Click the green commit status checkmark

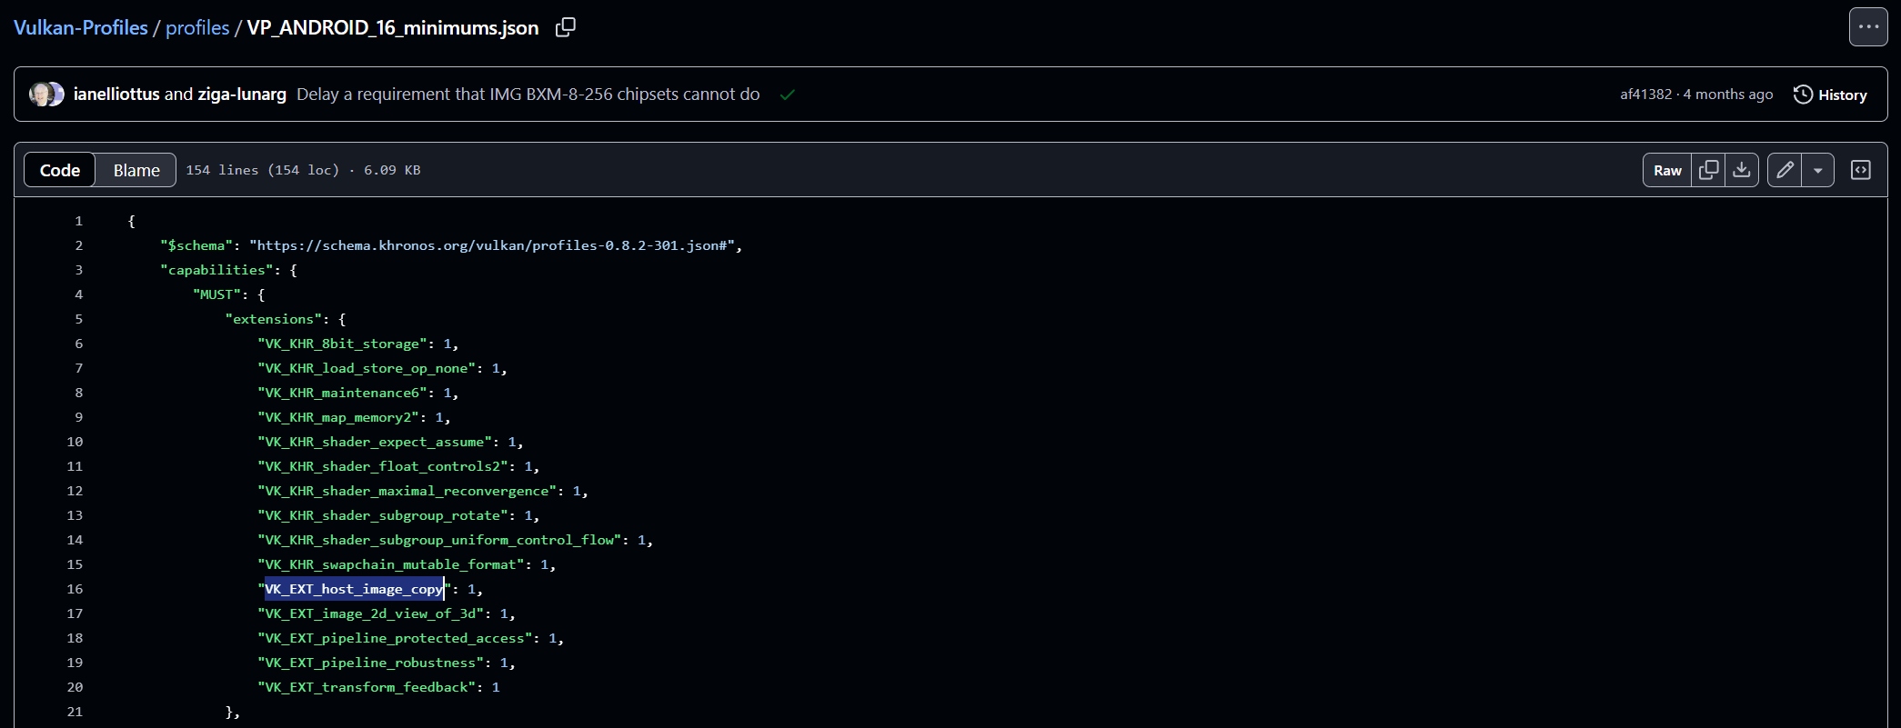point(788,95)
